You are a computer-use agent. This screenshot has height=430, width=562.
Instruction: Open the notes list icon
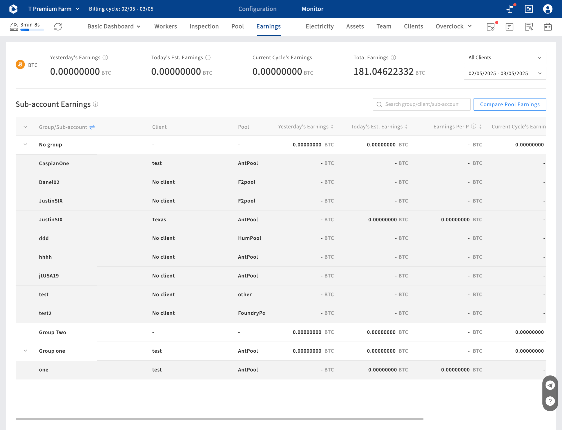(x=510, y=26)
